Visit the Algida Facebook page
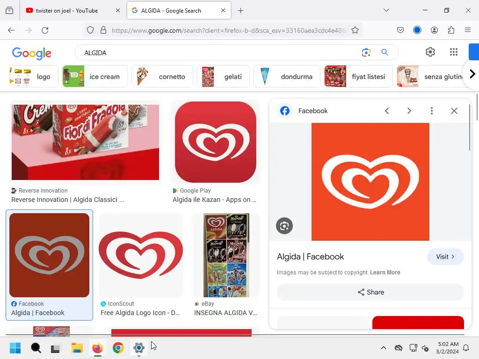The image size is (479, 359). pos(445,257)
